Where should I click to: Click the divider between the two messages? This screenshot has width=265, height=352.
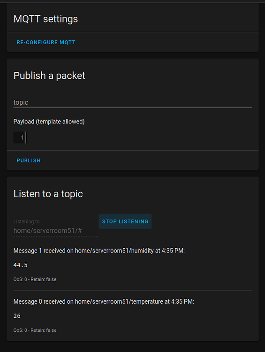(x=133, y=290)
